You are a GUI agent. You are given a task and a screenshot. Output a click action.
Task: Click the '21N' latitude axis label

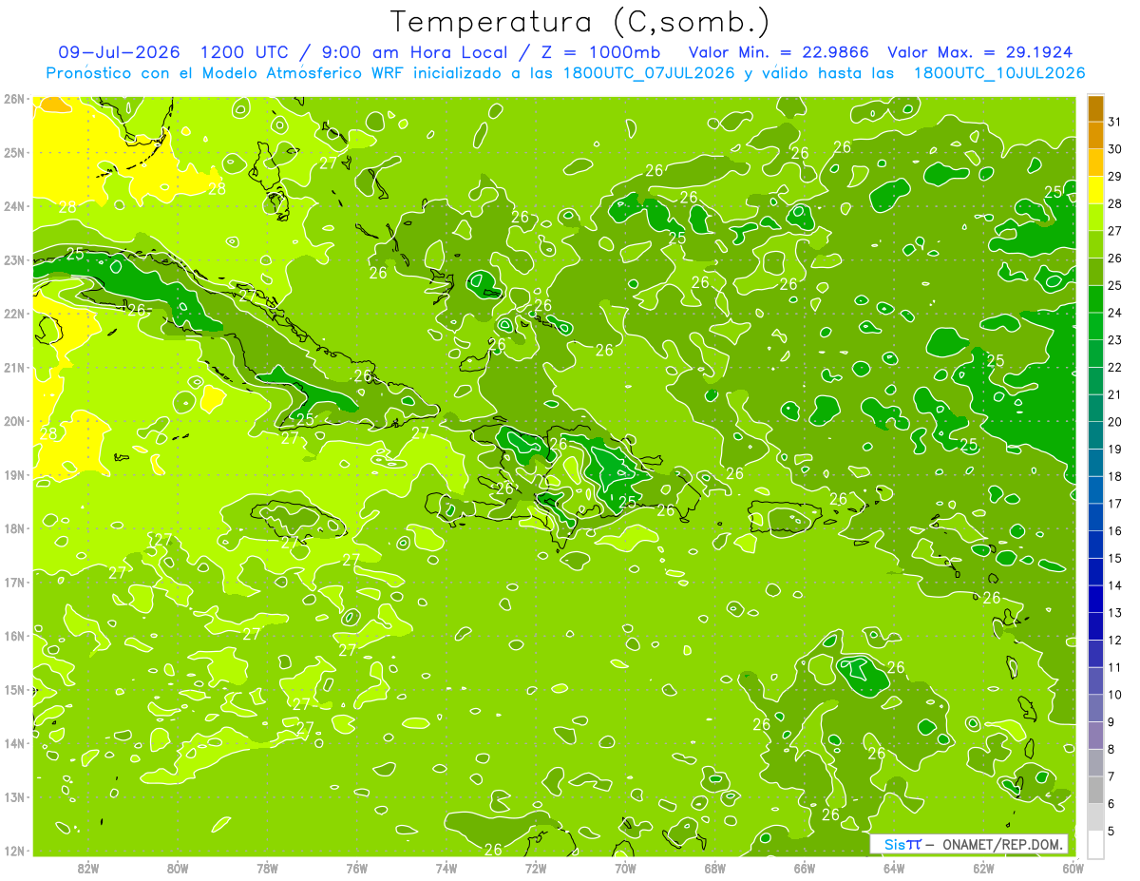coord(13,367)
